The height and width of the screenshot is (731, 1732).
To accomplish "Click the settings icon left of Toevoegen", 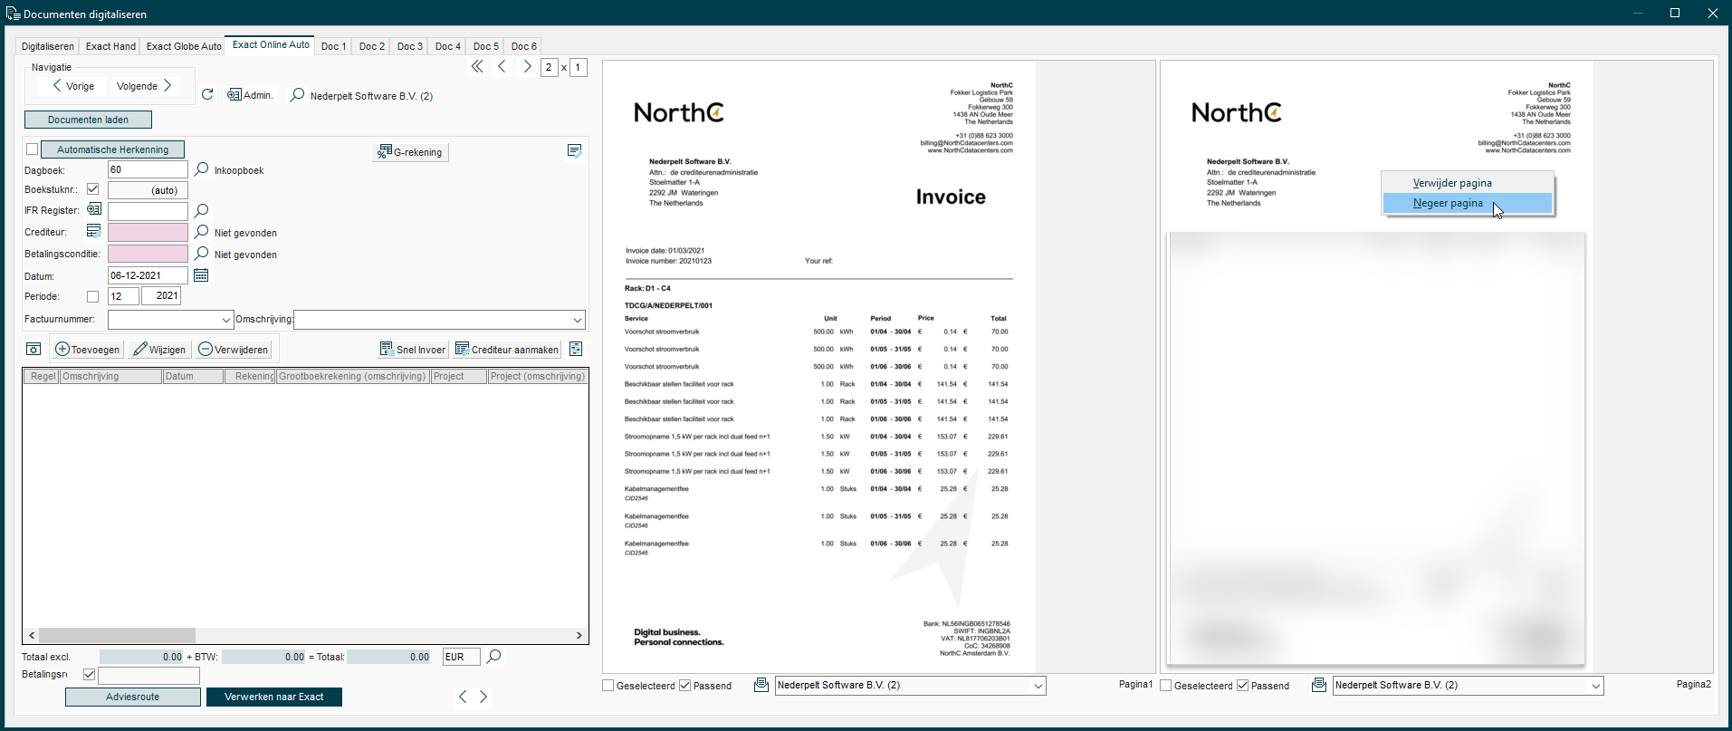I will 33,349.
